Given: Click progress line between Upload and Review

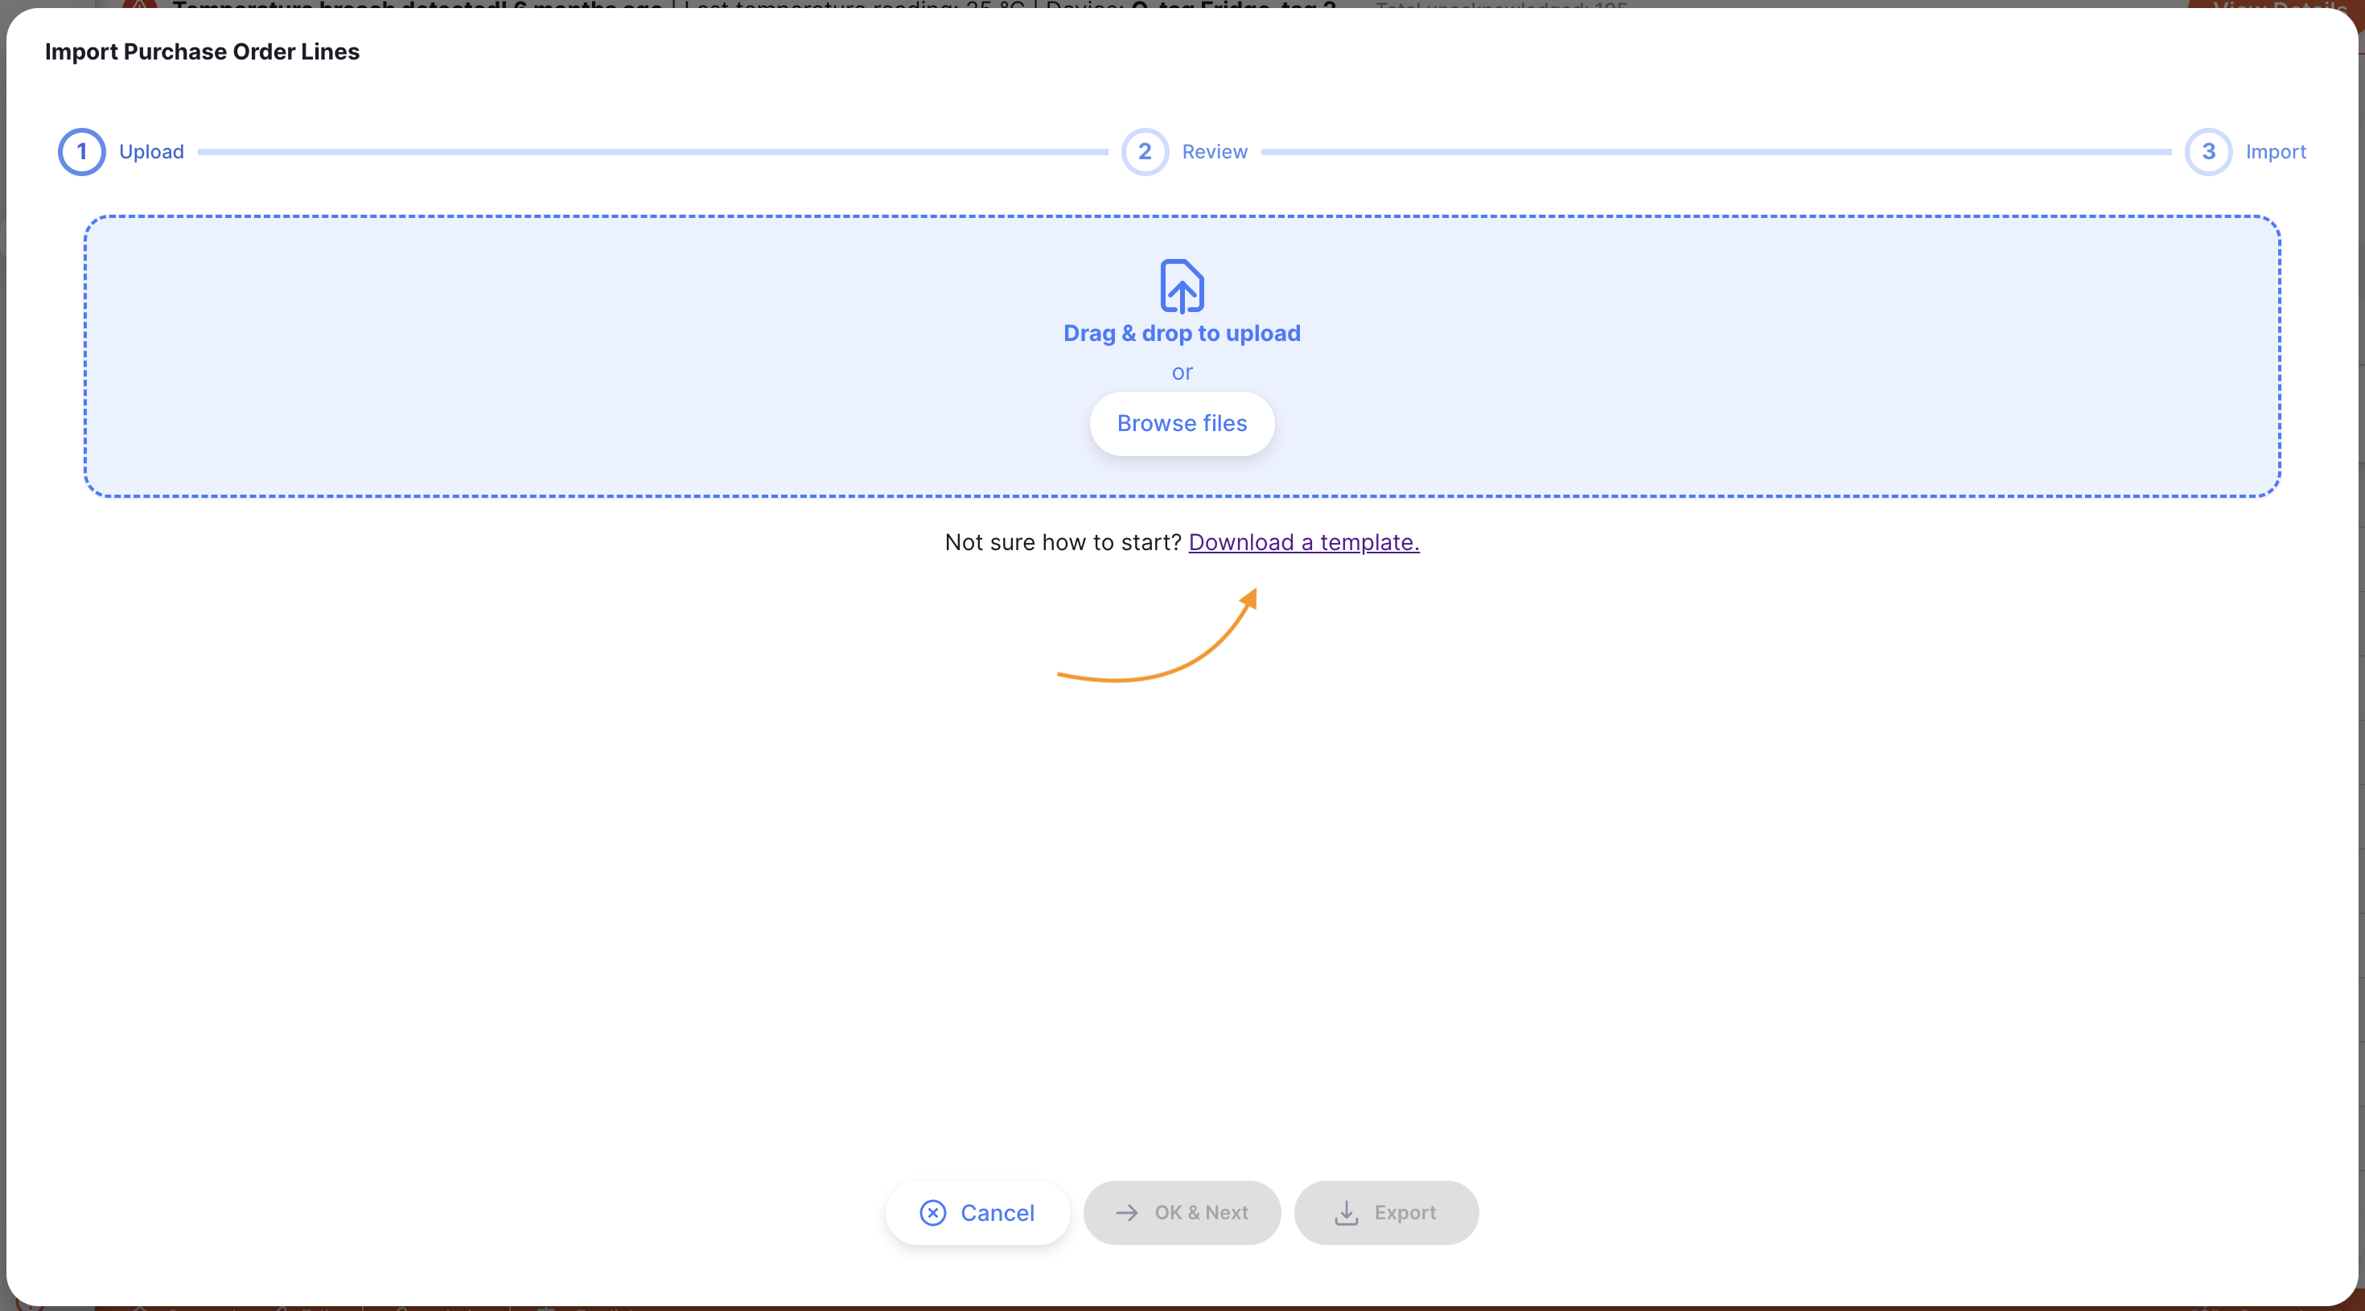Looking at the screenshot, I should click(652, 152).
